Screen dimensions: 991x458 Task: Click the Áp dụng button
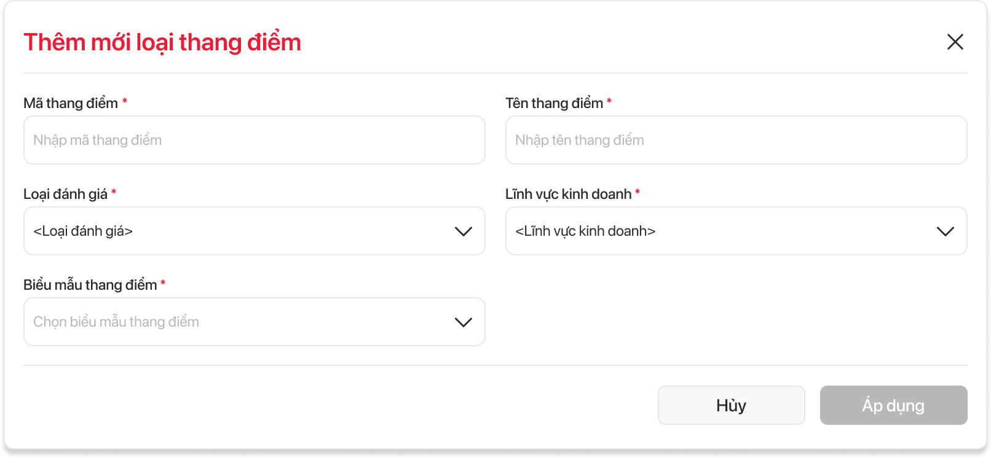pos(893,405)
